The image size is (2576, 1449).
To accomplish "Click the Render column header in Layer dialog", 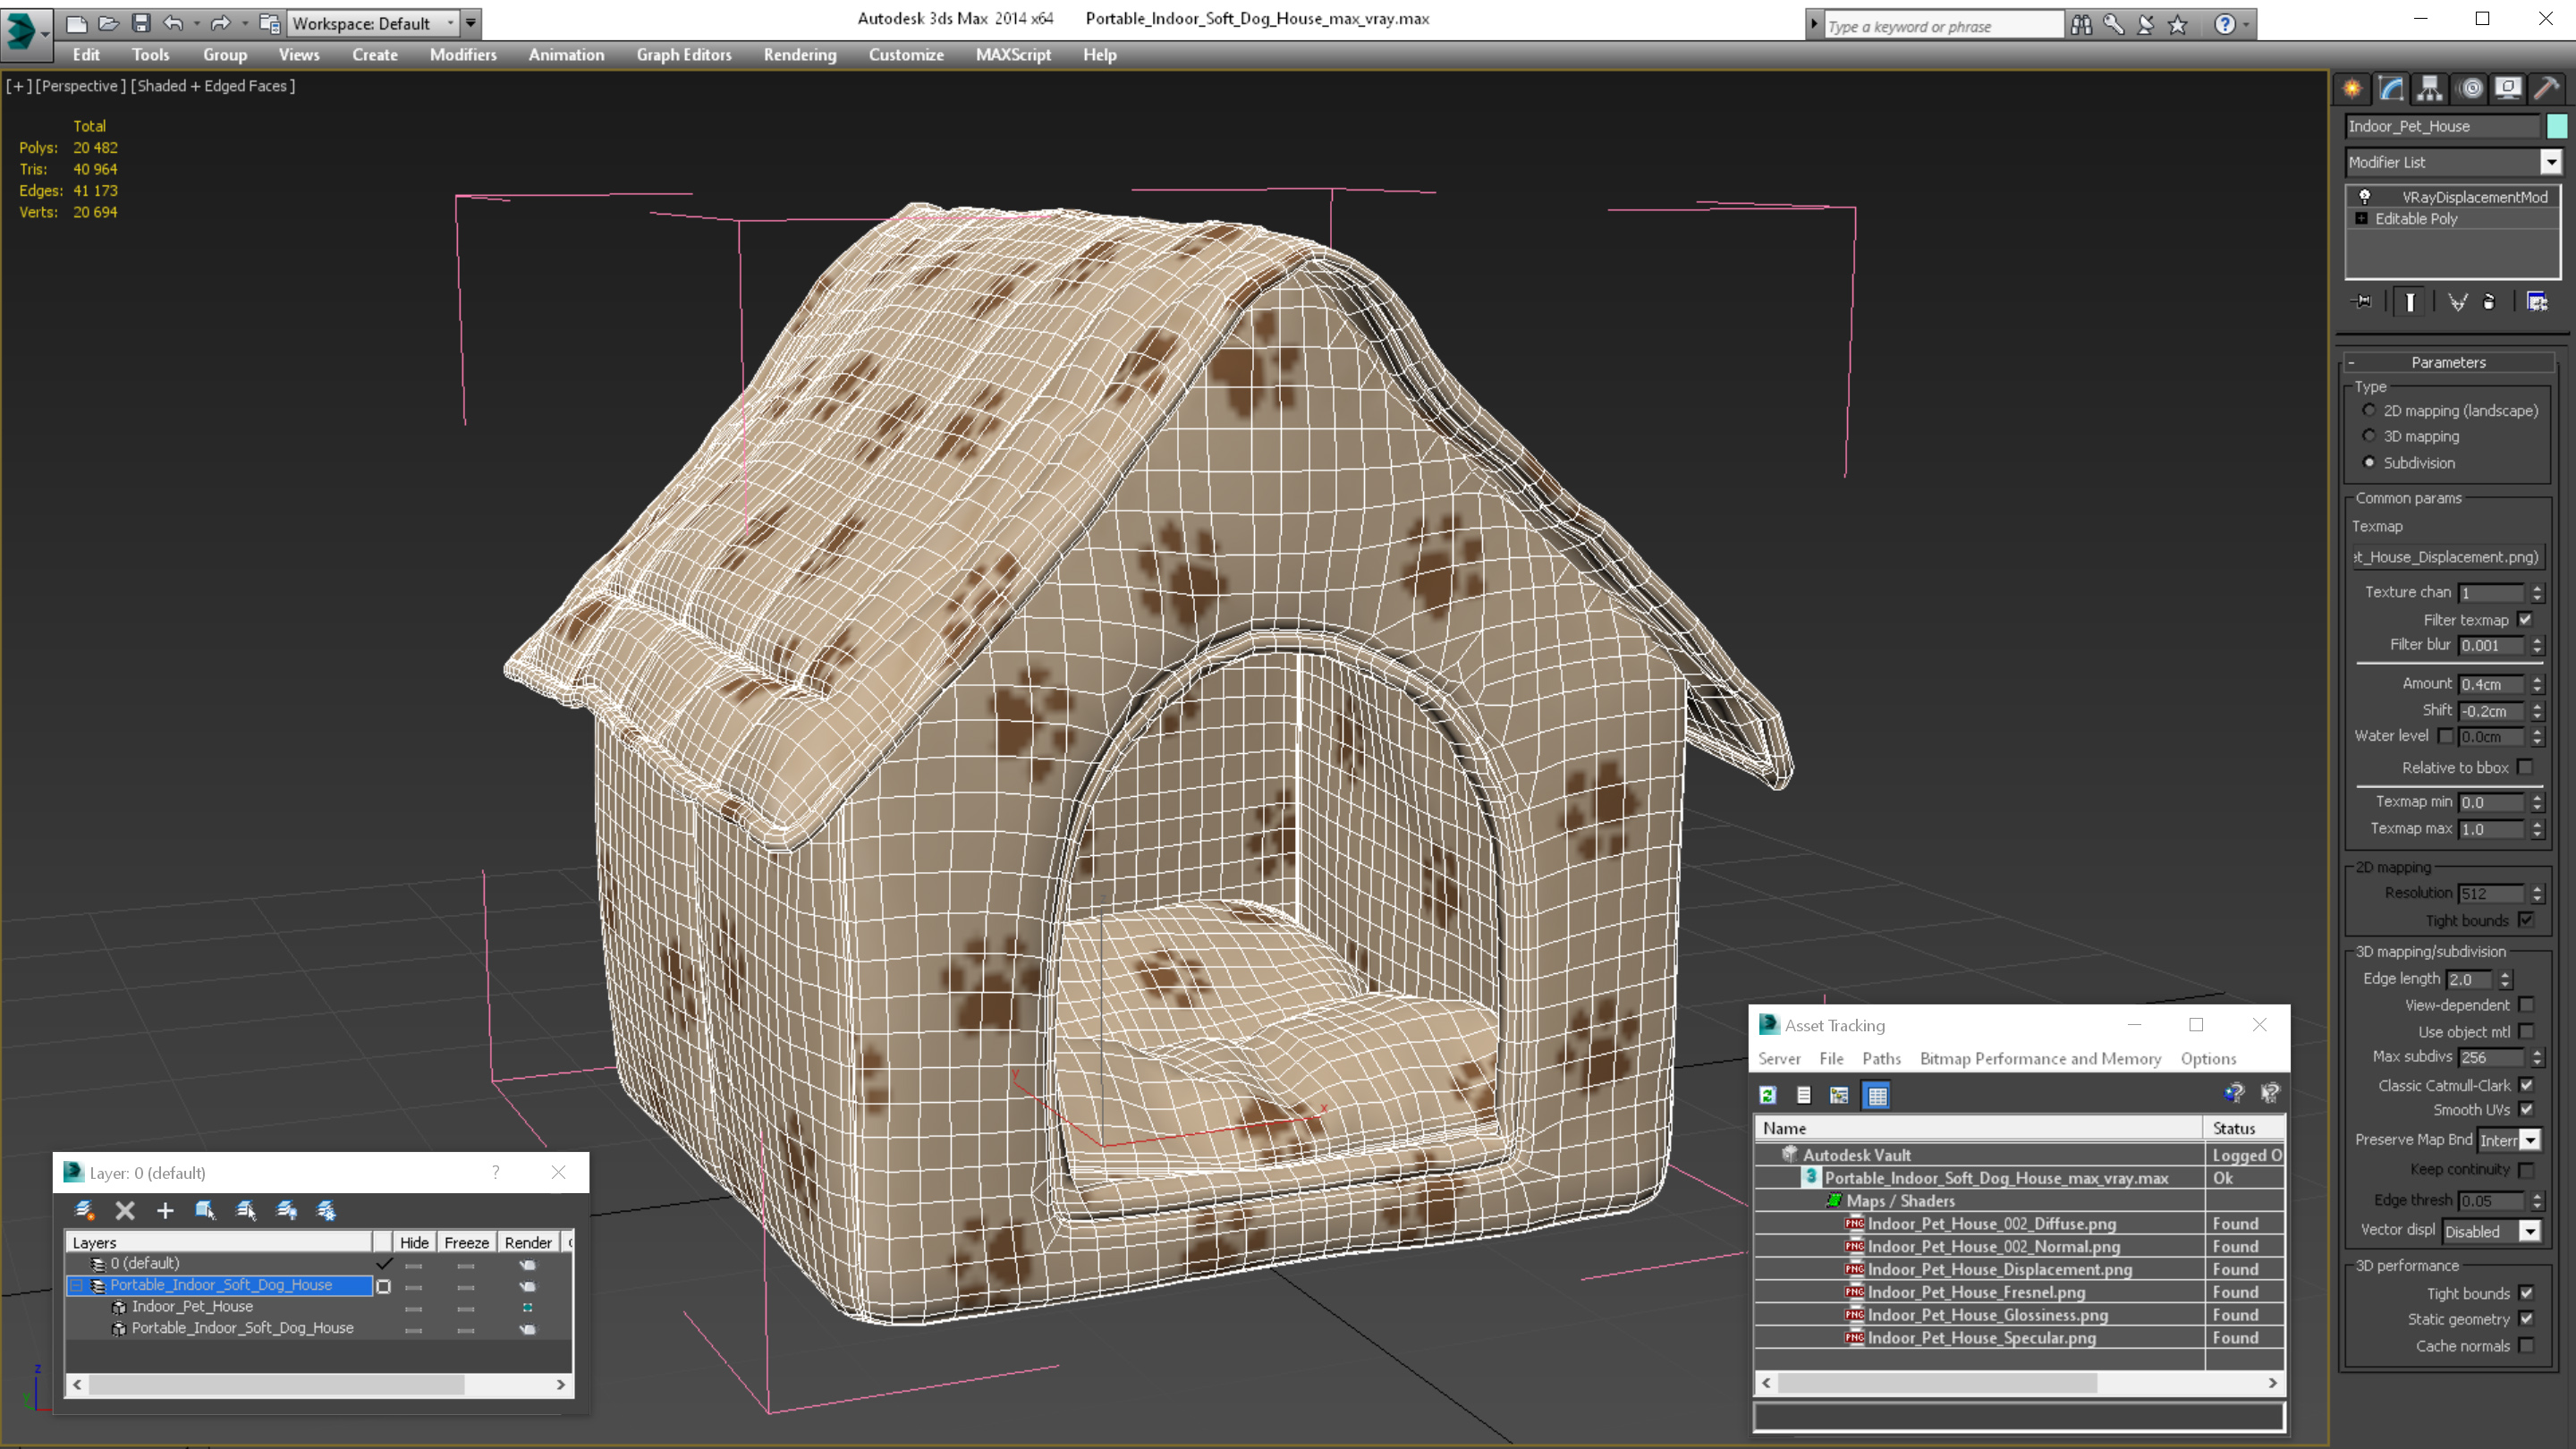I will (x=528, y=1242).
